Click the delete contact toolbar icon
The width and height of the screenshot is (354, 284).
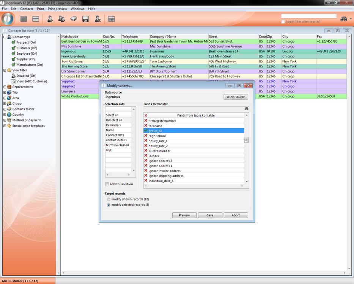coord(98,19)
